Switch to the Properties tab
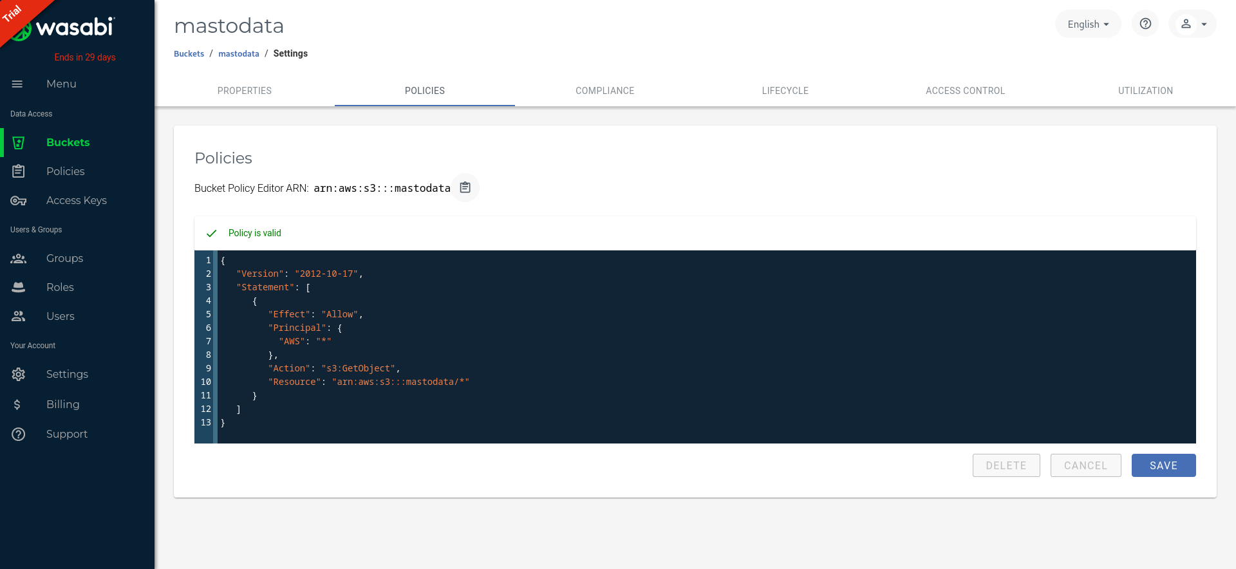 click(245, 91)
